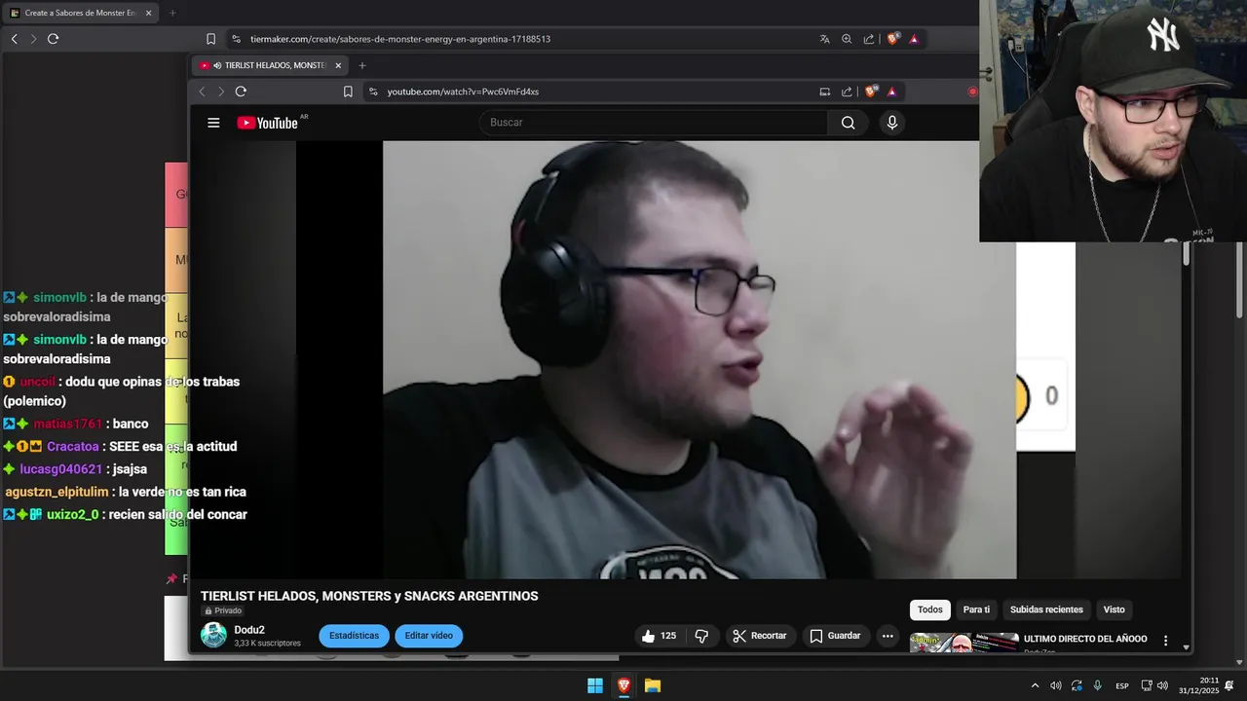Go back in the YouTube window

(202, 92)
